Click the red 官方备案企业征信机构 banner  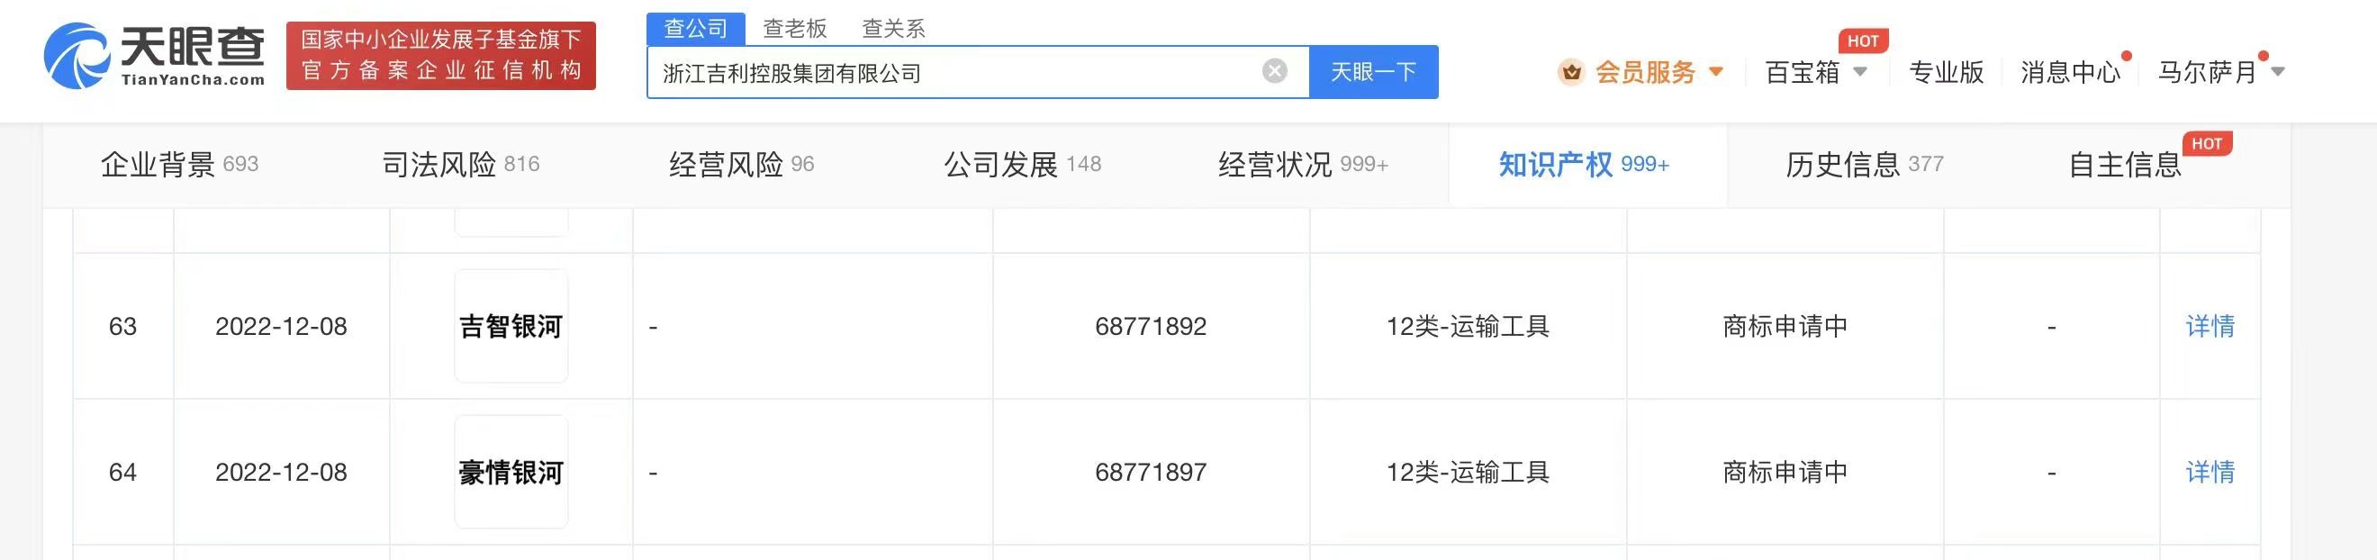(441, 55)
